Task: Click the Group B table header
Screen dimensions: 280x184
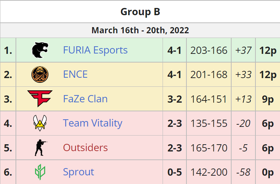Action: click(140, 12)
